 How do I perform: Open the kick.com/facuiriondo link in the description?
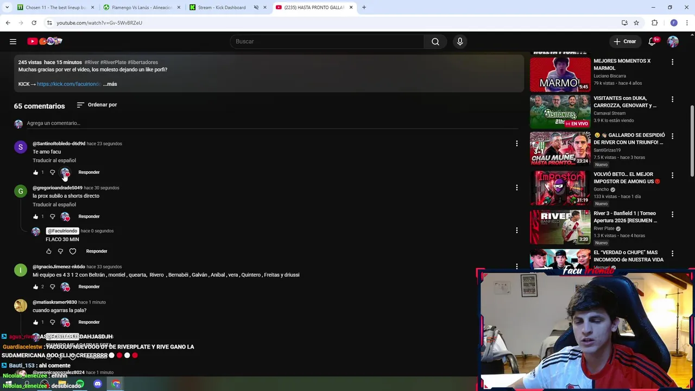pyautogui.click(x=69, y=84)
